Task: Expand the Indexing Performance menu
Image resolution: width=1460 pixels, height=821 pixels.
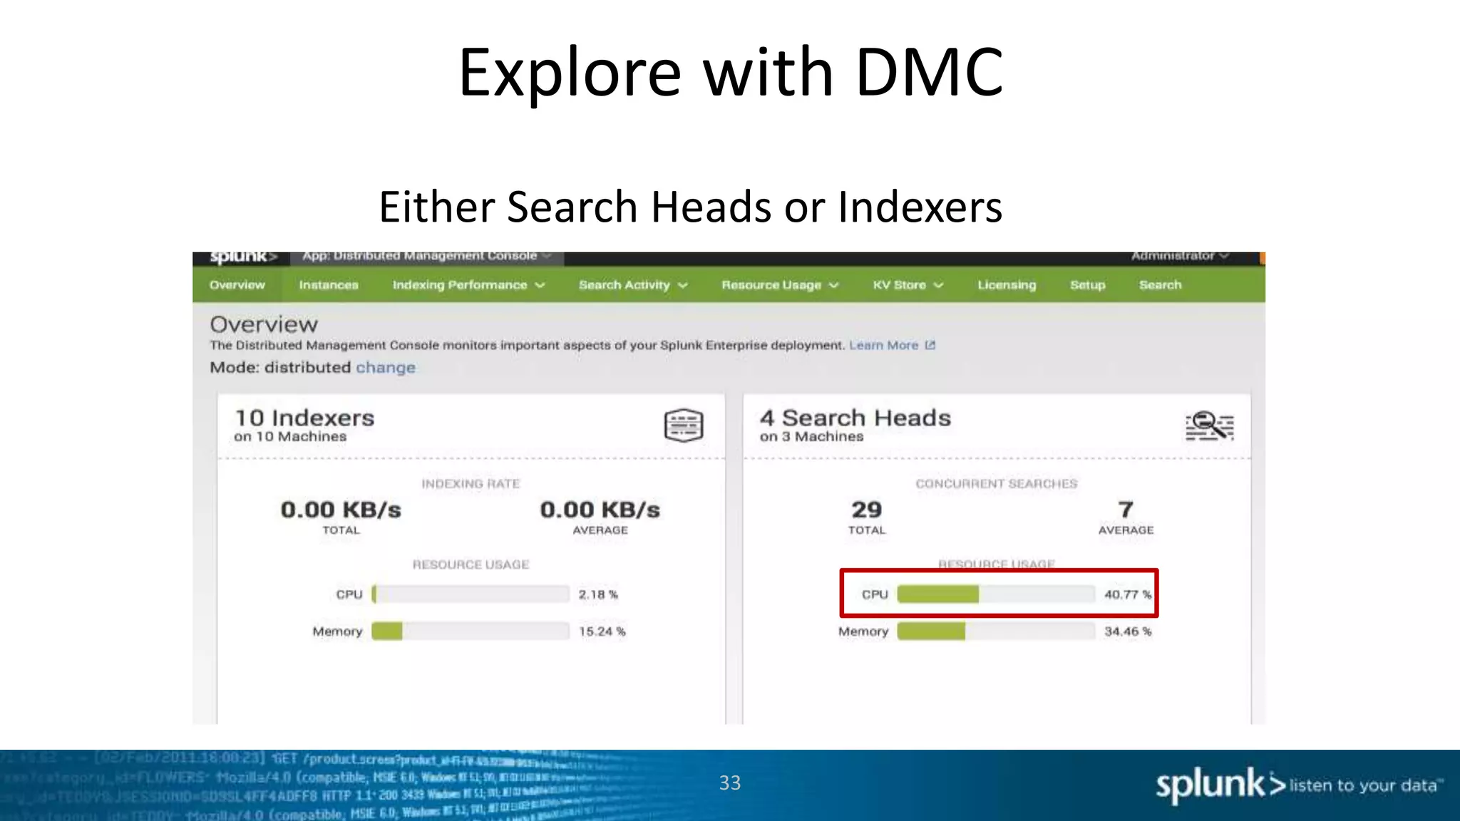Action: pos(468,285)
